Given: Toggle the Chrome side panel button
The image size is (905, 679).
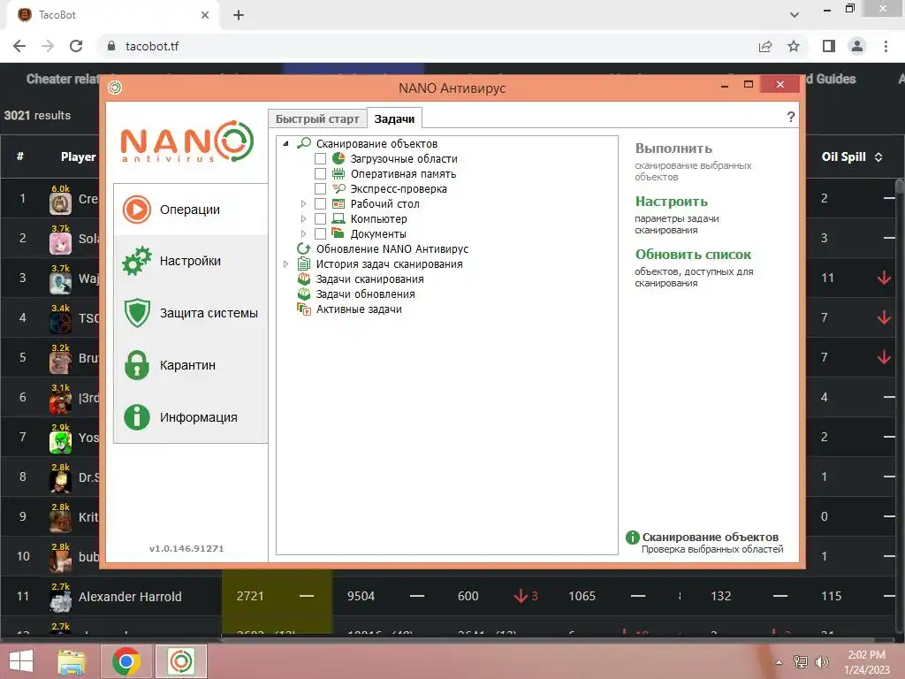Looking at the screenshot, I should coord(829,46).
